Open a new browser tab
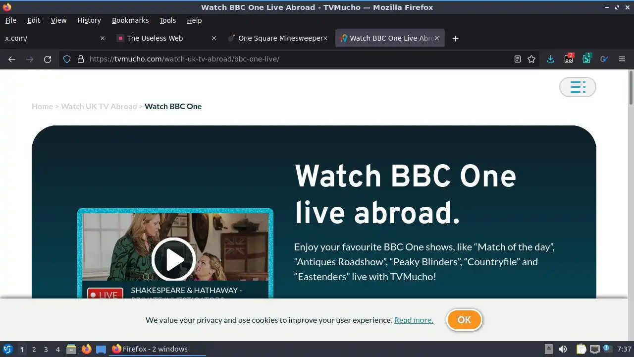Viewport: 634px width, 357px height. (x=456, y=38)
